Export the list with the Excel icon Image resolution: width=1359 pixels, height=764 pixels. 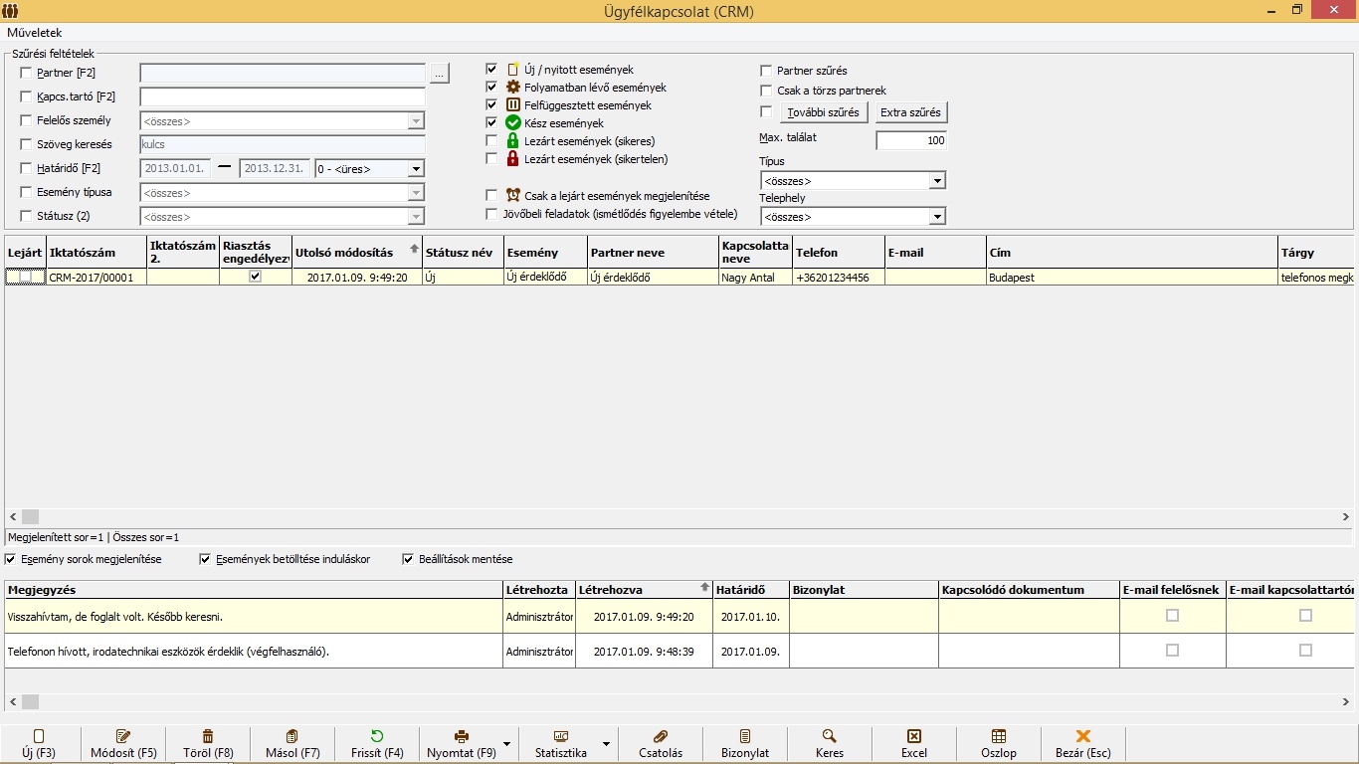click(913, 736)
